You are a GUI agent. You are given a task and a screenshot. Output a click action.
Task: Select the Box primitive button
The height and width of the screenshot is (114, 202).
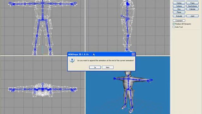179,9
